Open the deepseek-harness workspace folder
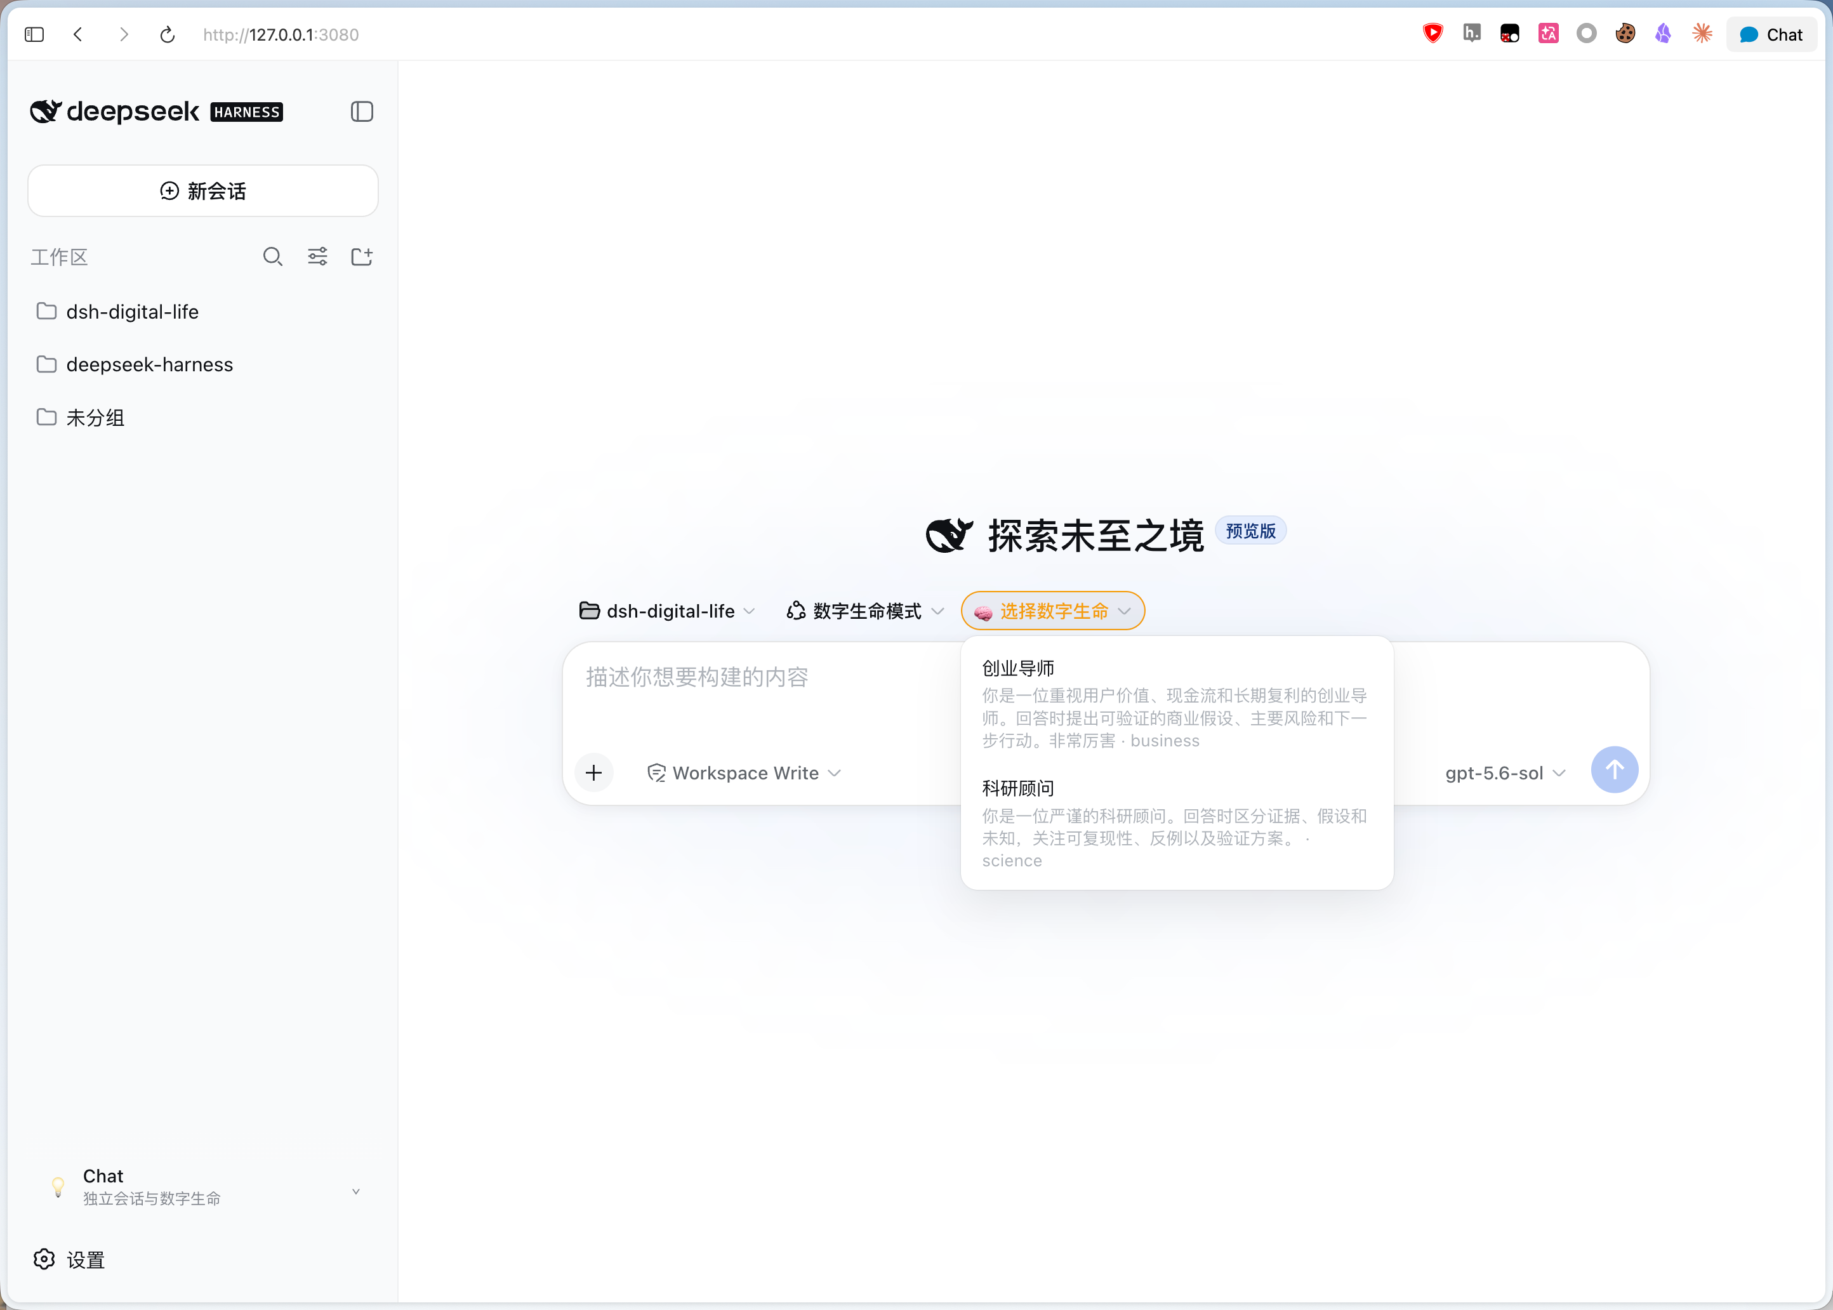Screen dimensions: 1833x1310 [203, 364]
